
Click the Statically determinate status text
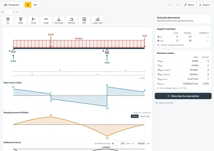click(x=169, y=18)
